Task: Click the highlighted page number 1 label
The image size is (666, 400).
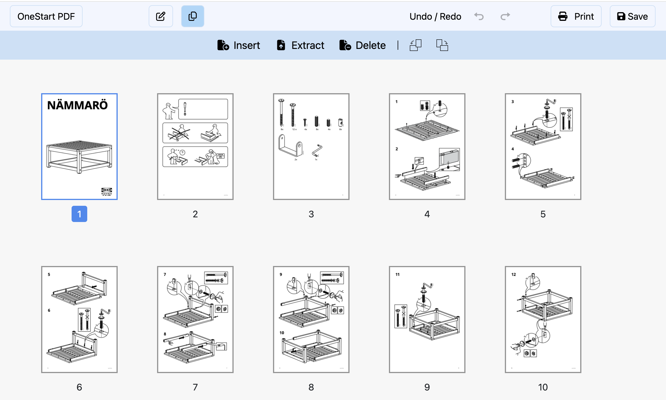Action: point(79,214)
